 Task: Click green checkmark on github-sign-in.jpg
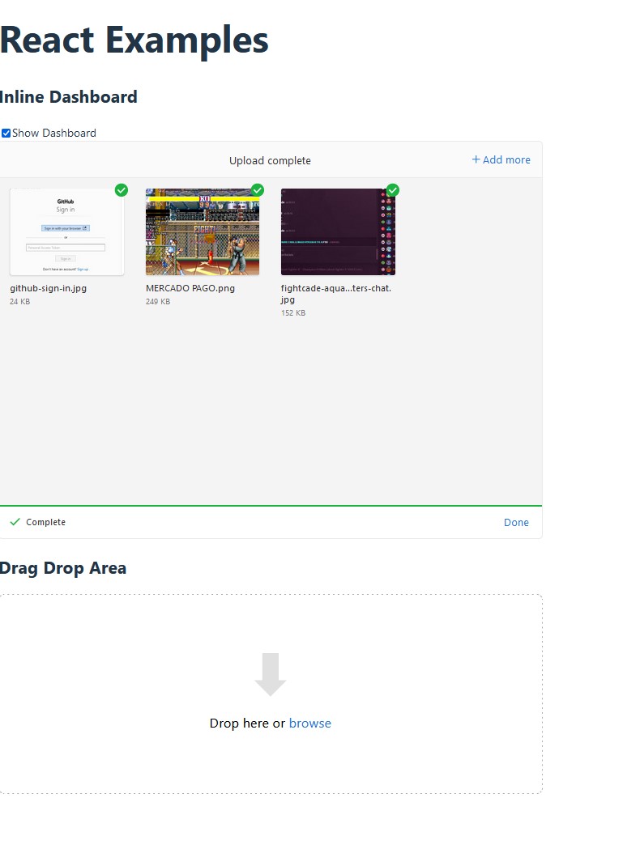pos(122,190)
